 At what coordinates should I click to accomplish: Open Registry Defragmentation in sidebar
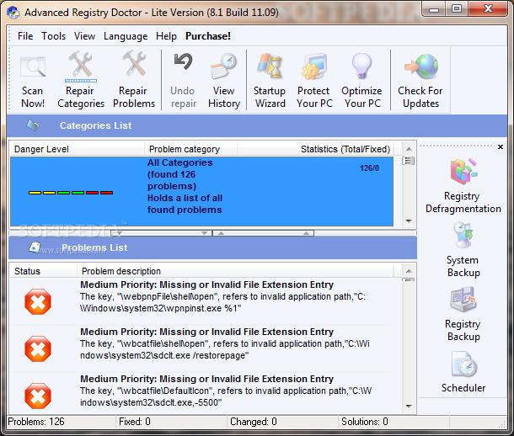(463, 185)
